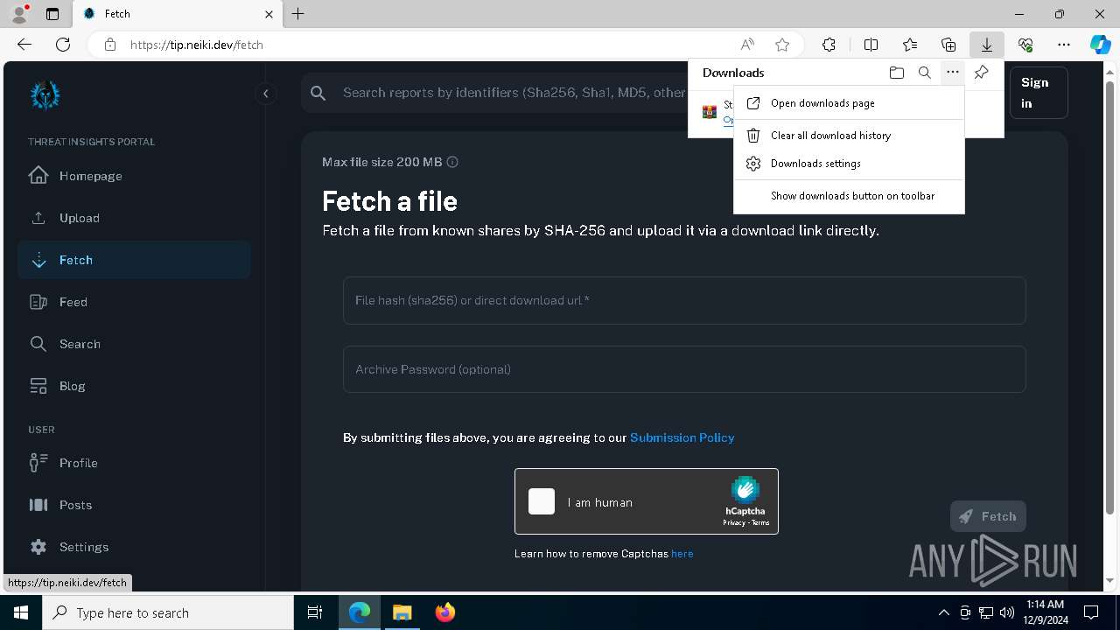Screen dimensions: 1120x630
Task: Pin the Downloads panel
Action: point(981,73)
